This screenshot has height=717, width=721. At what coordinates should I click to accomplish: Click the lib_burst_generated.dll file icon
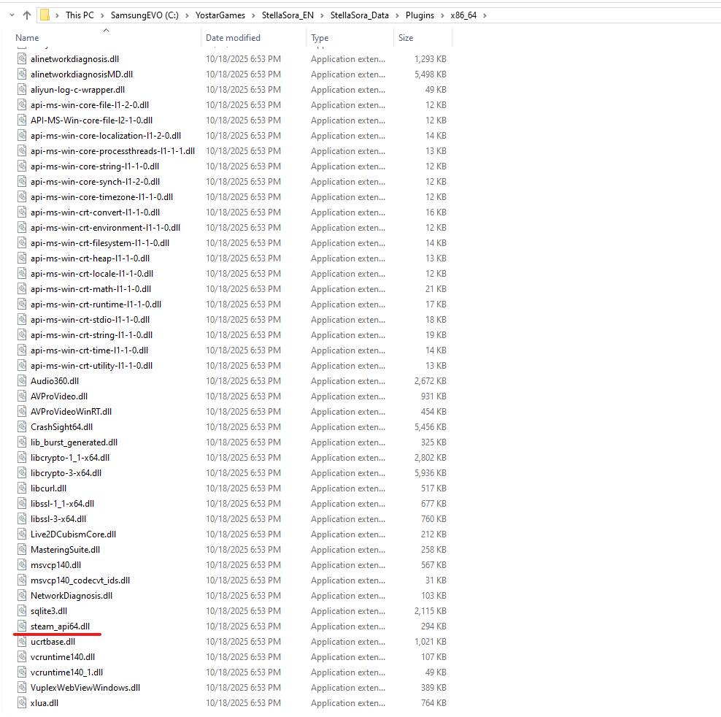(x=22, y=442)
